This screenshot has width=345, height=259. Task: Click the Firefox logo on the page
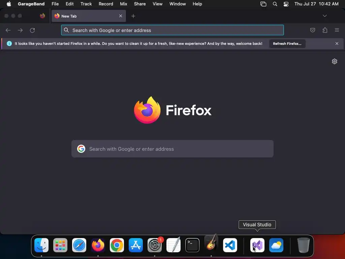[147, 110]
